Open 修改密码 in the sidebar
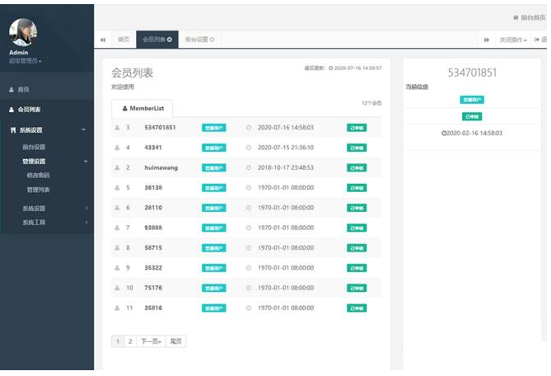Viewport: 551px width, 376px height. pyautogui.click(x=38, y=176)
